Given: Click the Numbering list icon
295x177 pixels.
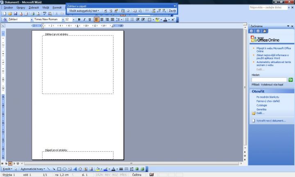Looking at the screenshot, I should click(127, 20).
